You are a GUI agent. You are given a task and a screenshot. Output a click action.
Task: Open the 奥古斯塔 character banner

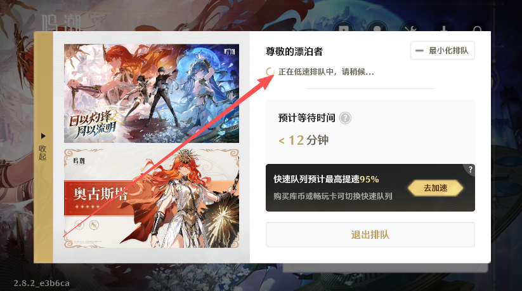tap(152, 198)
